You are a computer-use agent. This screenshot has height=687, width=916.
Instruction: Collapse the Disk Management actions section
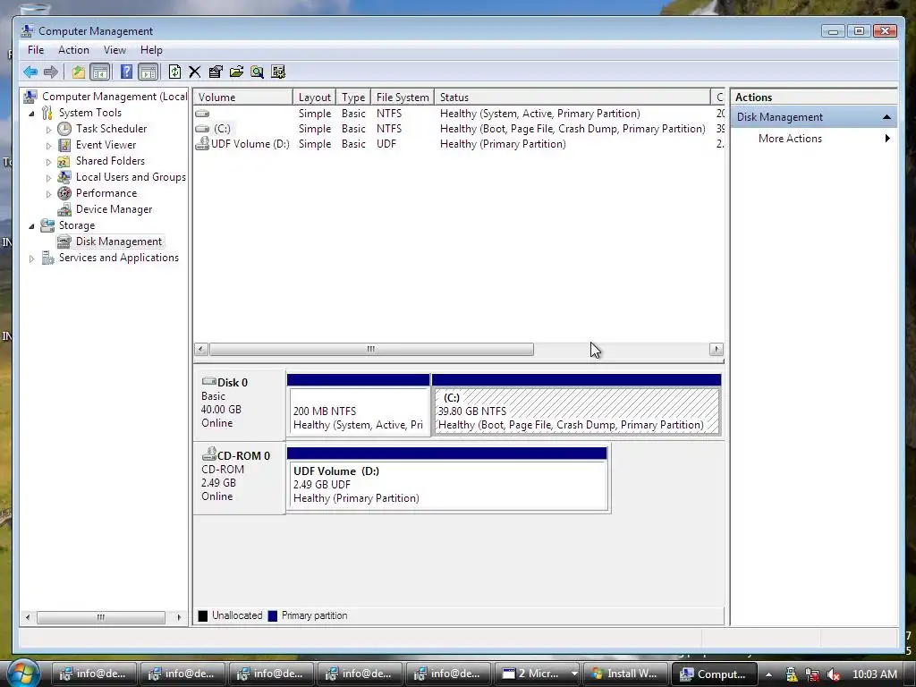(x=886, y=117)
